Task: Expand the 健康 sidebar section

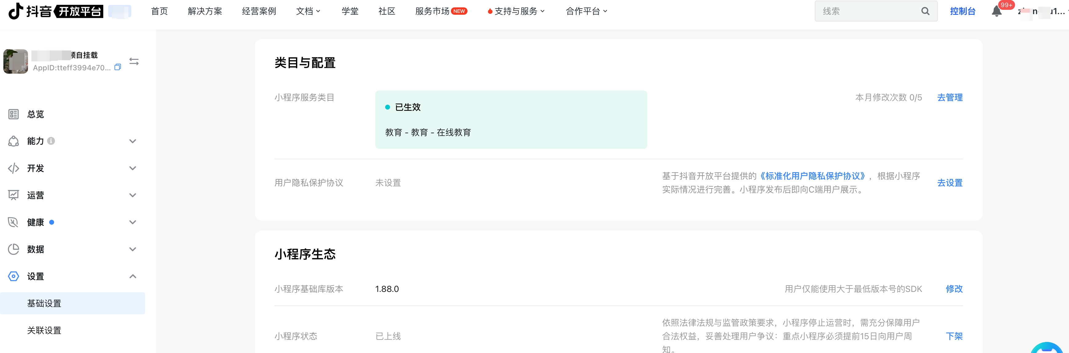Action: (x=73, y=222)
